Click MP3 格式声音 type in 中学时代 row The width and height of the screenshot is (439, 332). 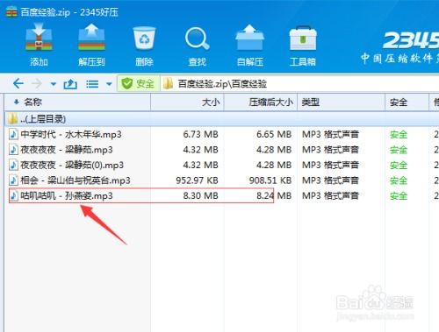pos(330,134)
